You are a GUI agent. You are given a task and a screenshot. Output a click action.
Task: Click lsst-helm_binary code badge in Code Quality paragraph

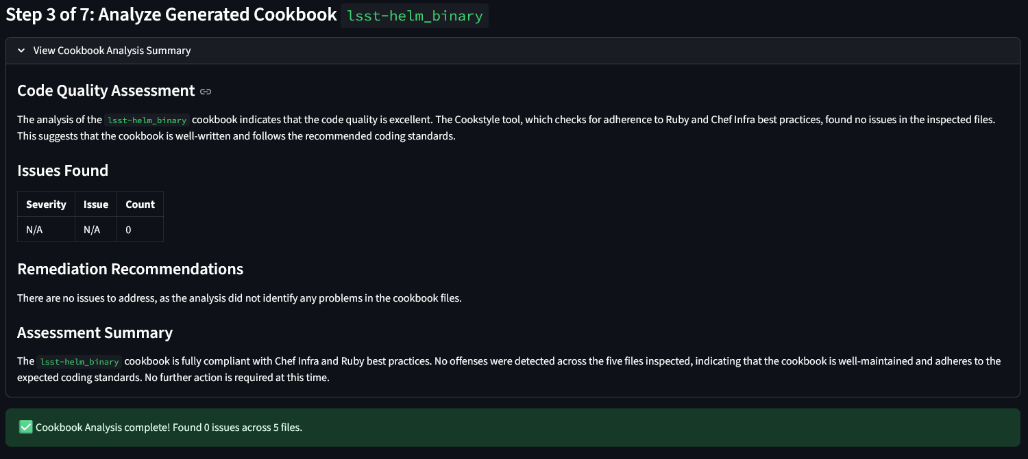pos(147,120)
